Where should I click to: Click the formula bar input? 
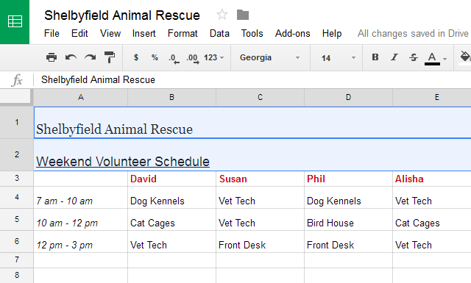(252, 80)
